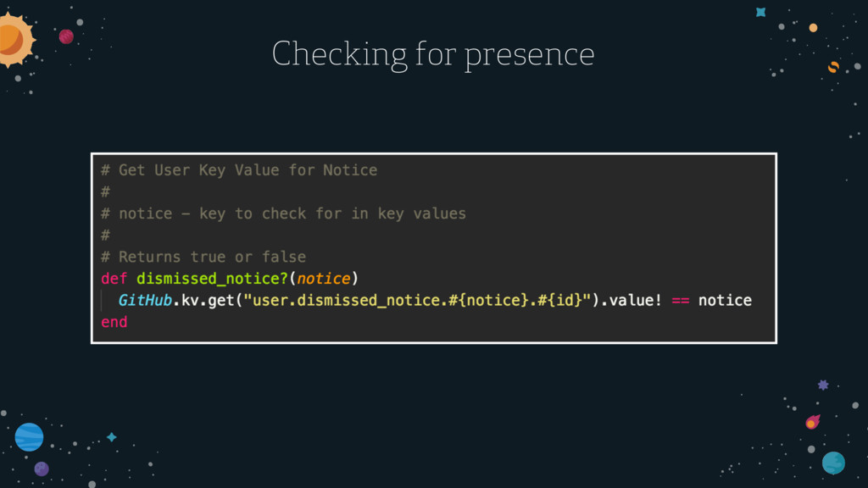Image resolution: width=868 pixels, height=488 pixels.
Task: Click the teal planet bottom-right
Action: tap(833, 463)
